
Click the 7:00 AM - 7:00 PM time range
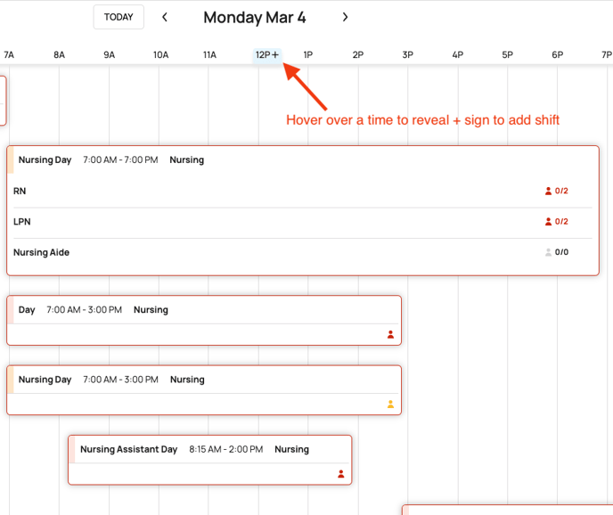tap(120, 160)
